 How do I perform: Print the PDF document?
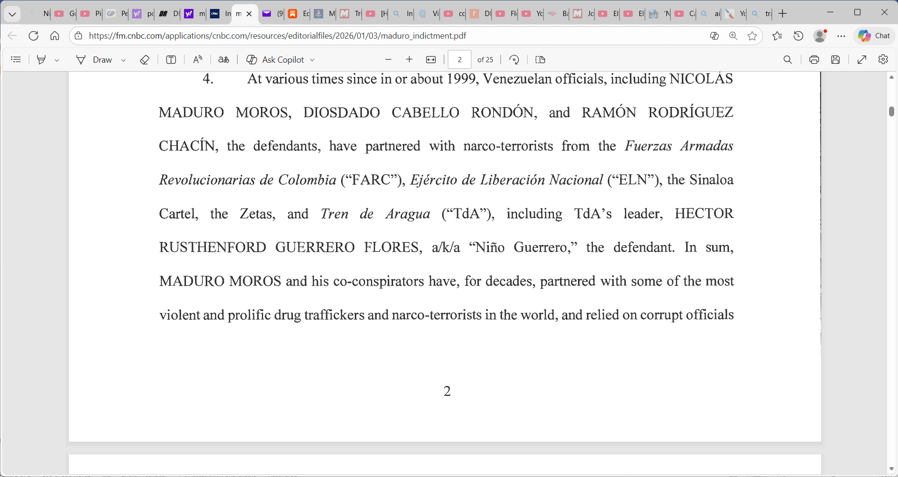(814, 59)
